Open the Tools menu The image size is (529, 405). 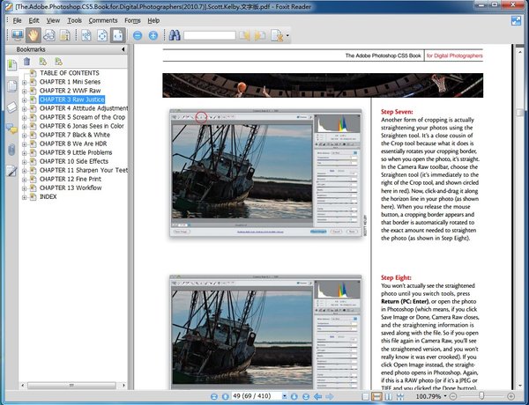click(x=74, y=19)
